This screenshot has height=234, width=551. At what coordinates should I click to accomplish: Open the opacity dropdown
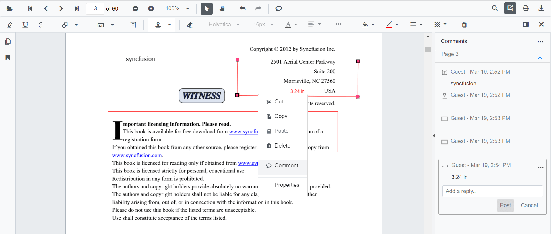click(x=440, y=25)
